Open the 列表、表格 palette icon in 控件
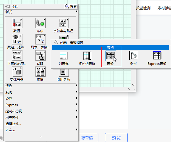This screenshot has width=171, height=142. pyautogui.click(x=41, y=39)
